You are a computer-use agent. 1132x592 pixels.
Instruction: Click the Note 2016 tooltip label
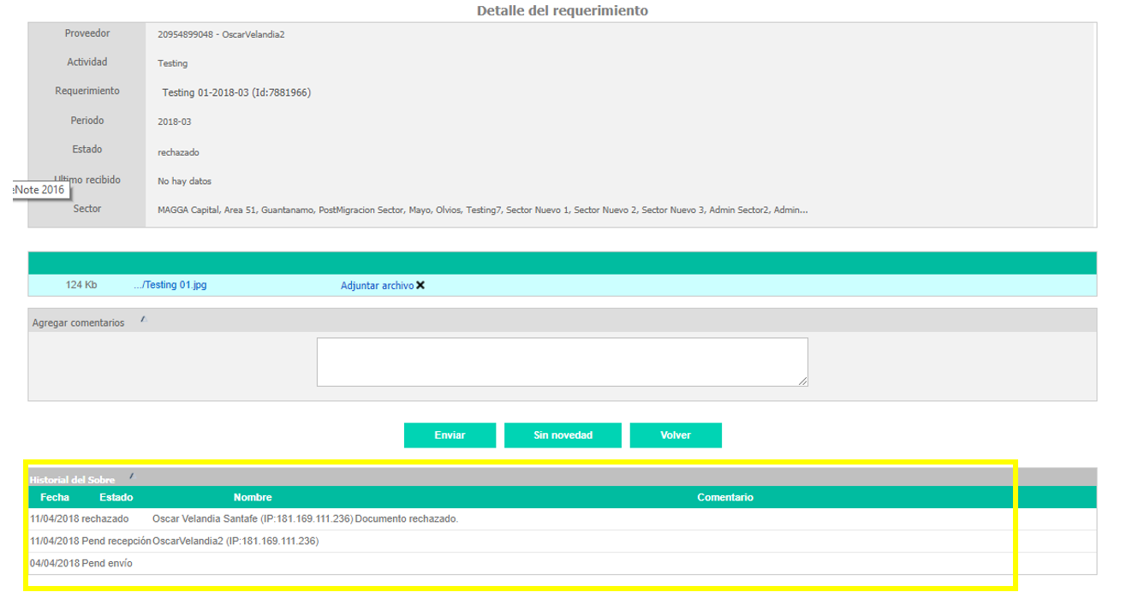tap(41, 190)
